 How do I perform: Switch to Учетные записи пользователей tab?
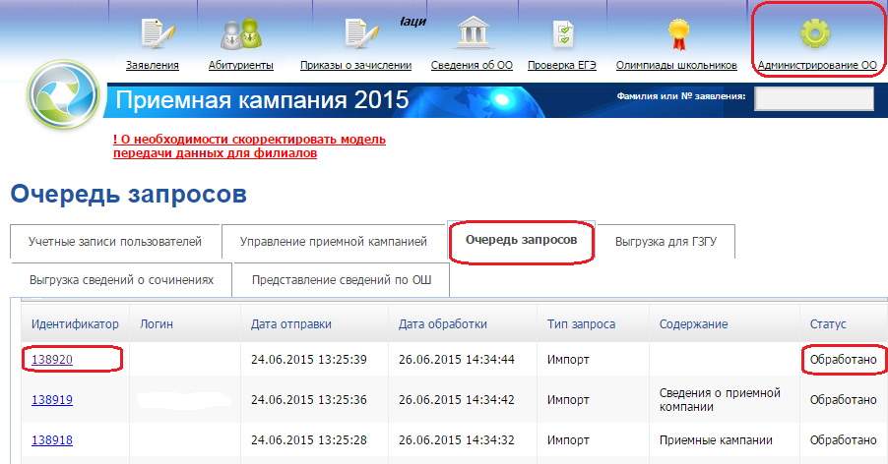(x=115, y=242)
